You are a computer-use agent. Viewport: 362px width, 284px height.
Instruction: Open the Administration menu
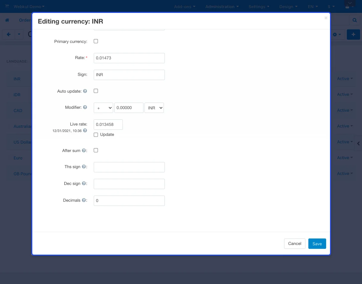222,6
